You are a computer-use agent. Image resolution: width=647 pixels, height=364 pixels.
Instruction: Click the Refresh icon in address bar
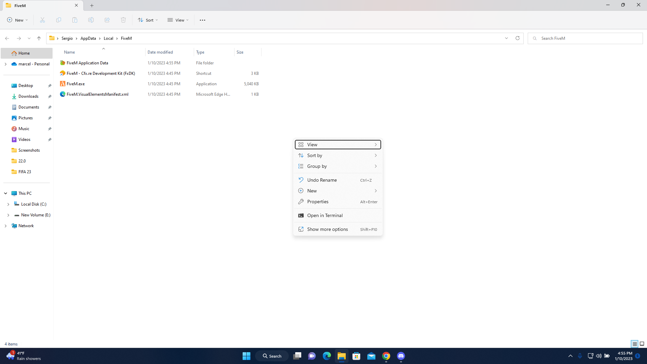click(517, 38)
